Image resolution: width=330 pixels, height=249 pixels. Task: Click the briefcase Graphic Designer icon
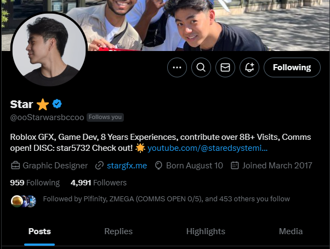click(x=15, y=165)
